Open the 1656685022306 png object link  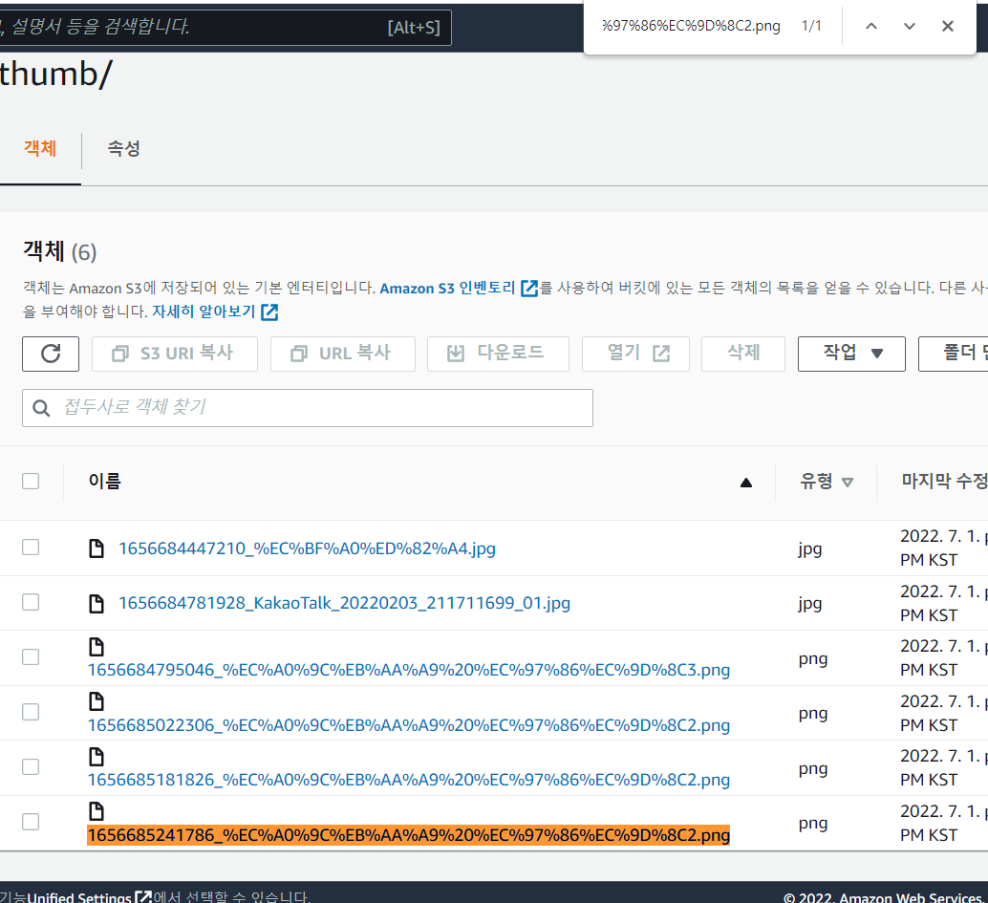tap(408, 725)
